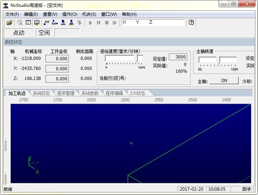This screenshot has height=195, width=258.
Task: Open the 操作(O) menu
Action: tap(70, 14)
